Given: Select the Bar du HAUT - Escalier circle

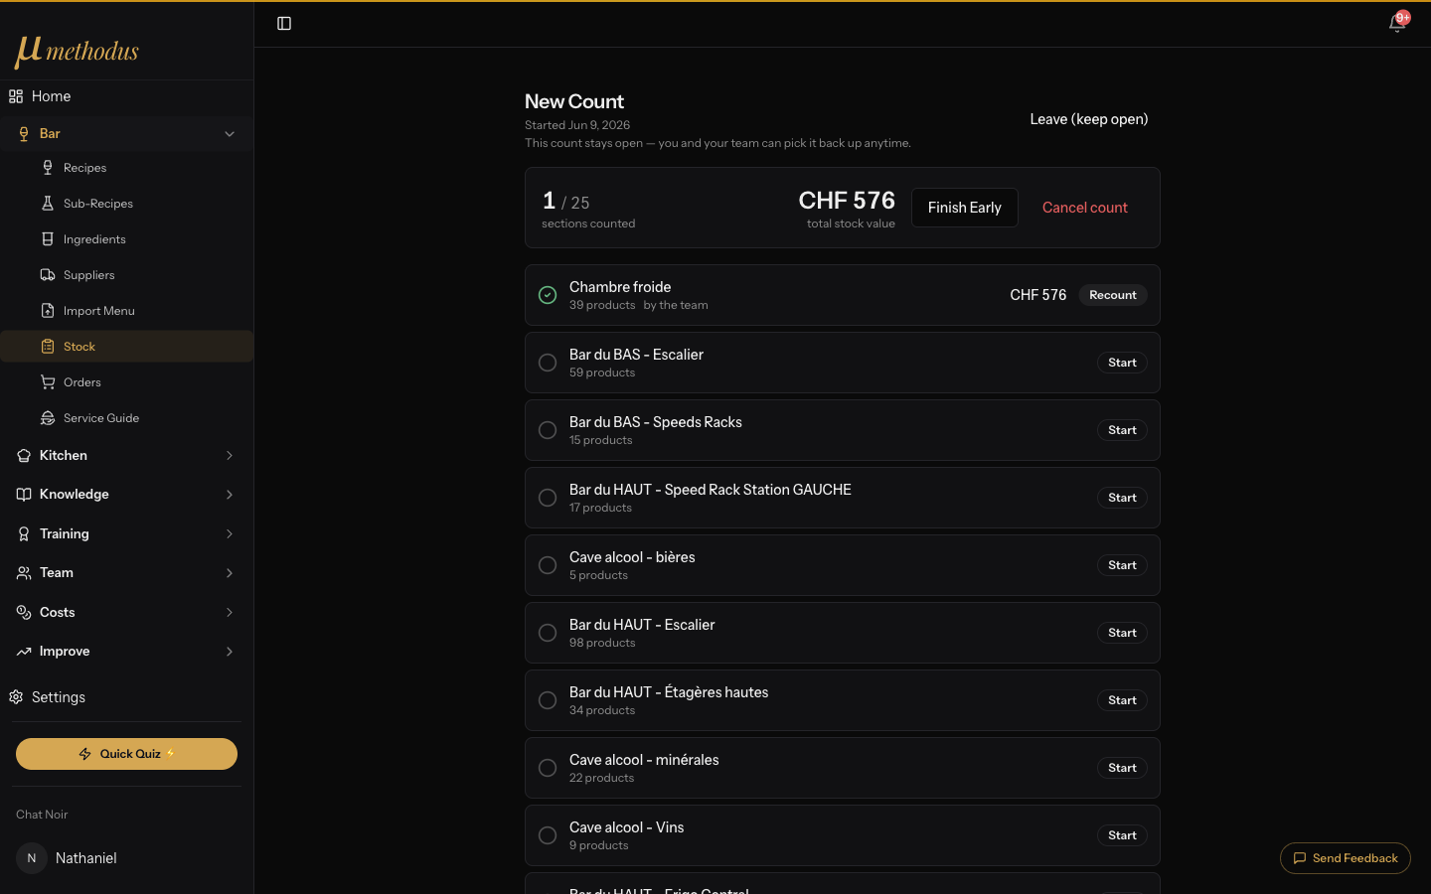Looking at the screenshot, I should tap(548, 633).
